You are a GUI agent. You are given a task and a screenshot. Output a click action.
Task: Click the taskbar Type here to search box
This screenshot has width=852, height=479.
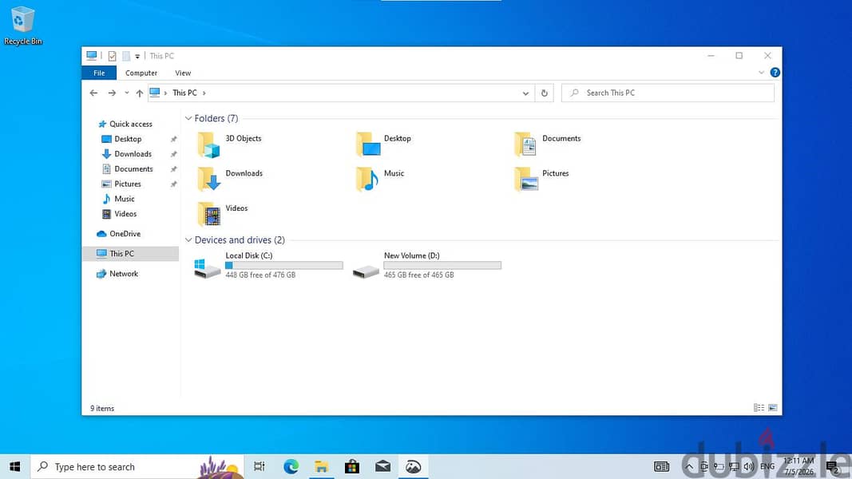(x=137, y=466)
